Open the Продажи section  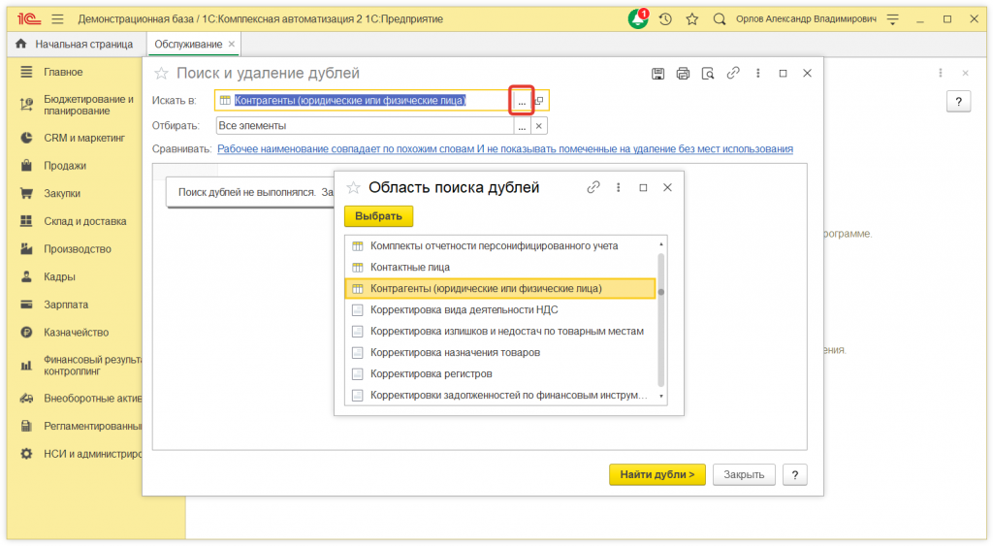pos(64,166)
